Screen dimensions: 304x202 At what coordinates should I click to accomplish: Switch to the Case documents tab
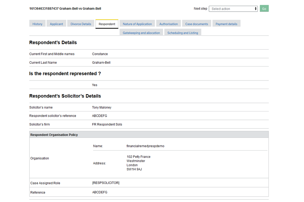[x=197, y=24]
